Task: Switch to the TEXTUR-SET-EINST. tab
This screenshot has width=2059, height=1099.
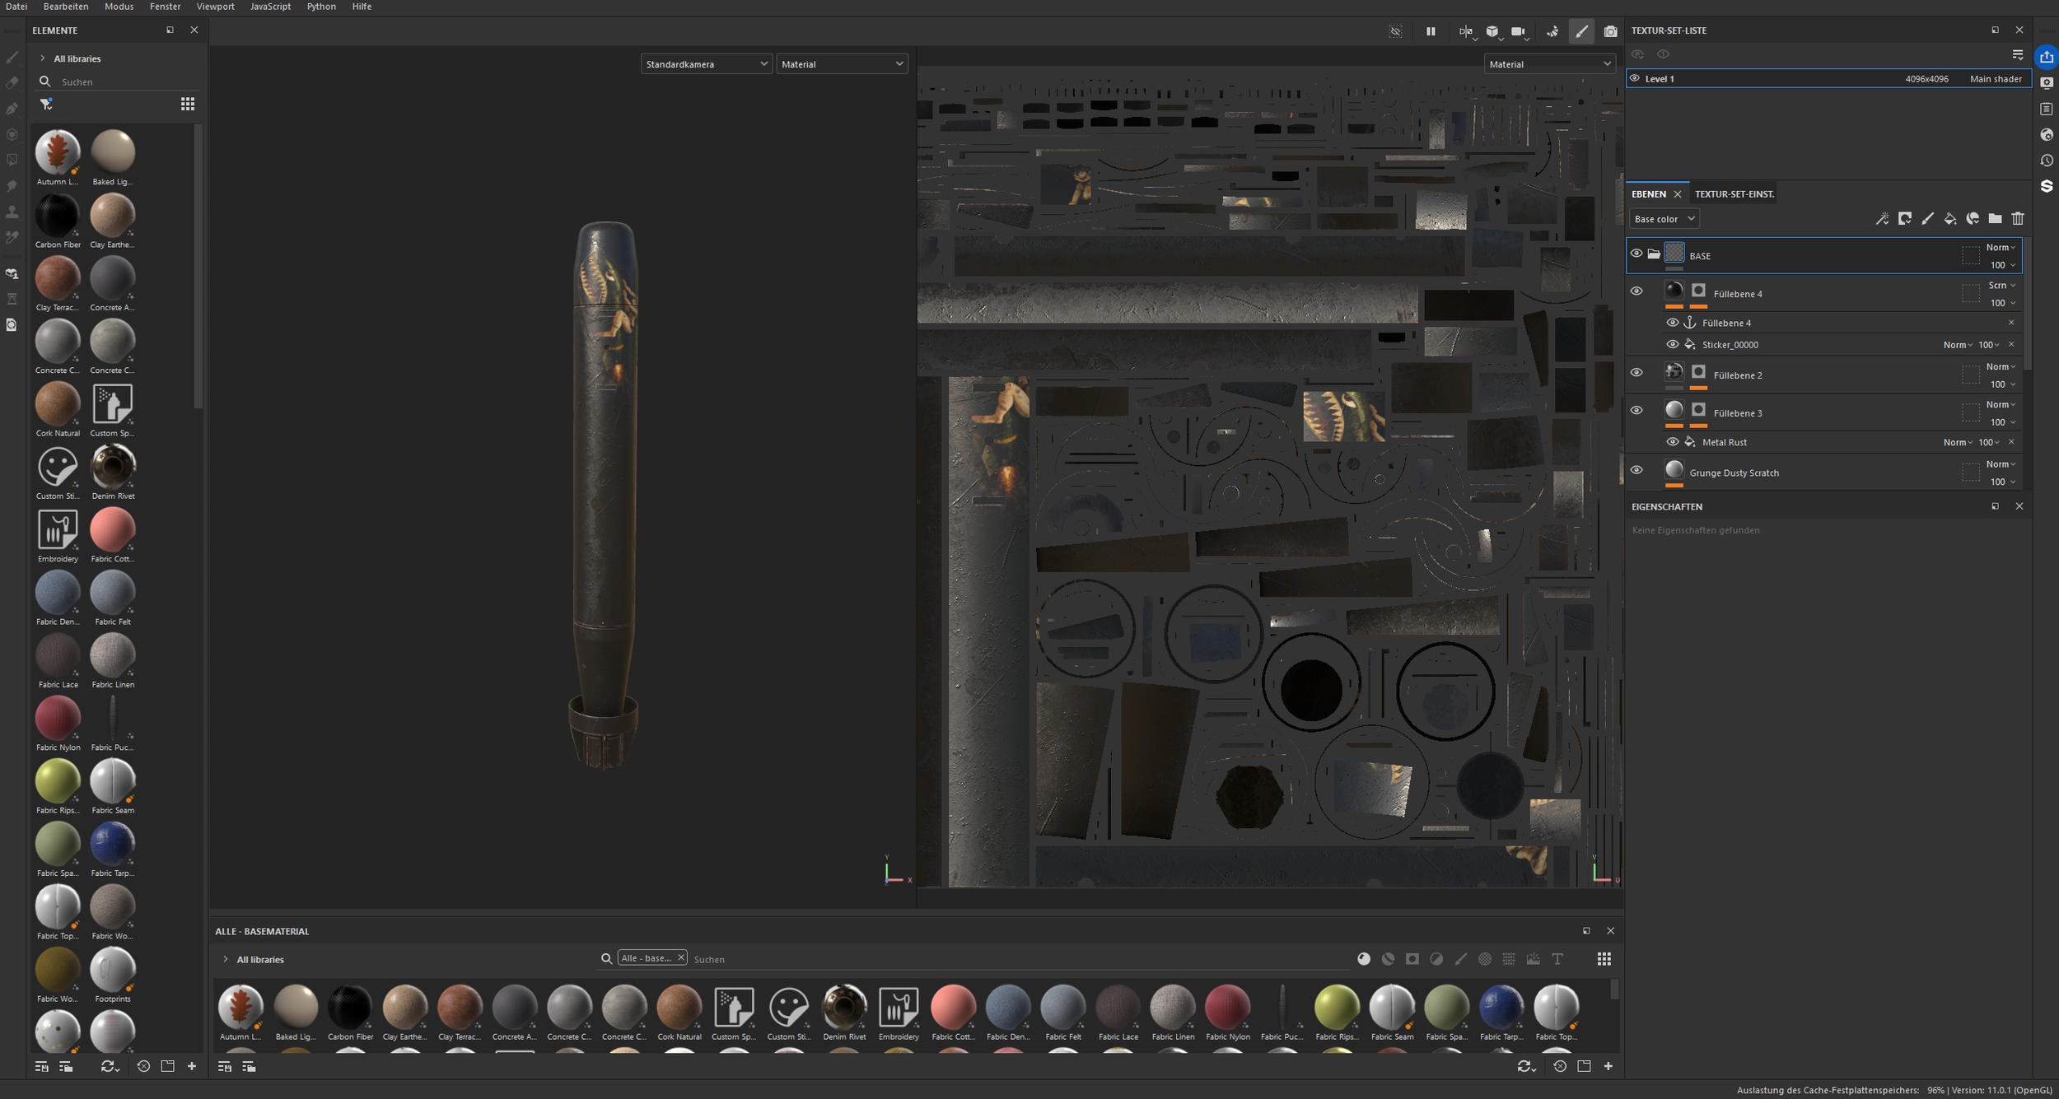Action: (1734, 194)
